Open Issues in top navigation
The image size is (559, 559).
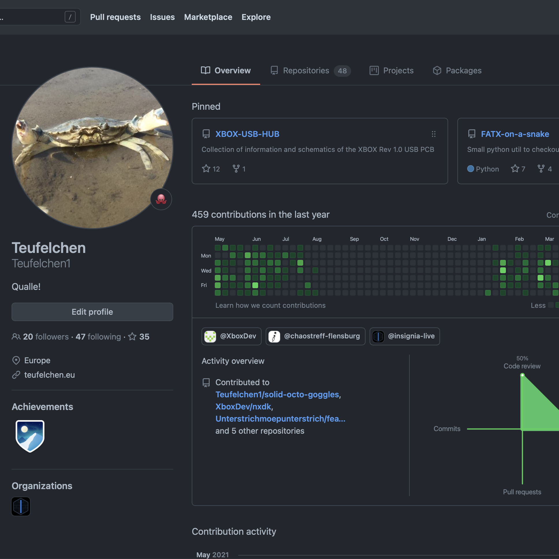(x=162, y=17)
